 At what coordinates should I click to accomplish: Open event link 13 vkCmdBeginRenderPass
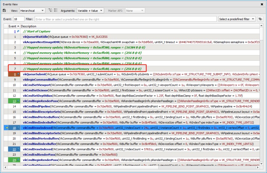[14, 101]
